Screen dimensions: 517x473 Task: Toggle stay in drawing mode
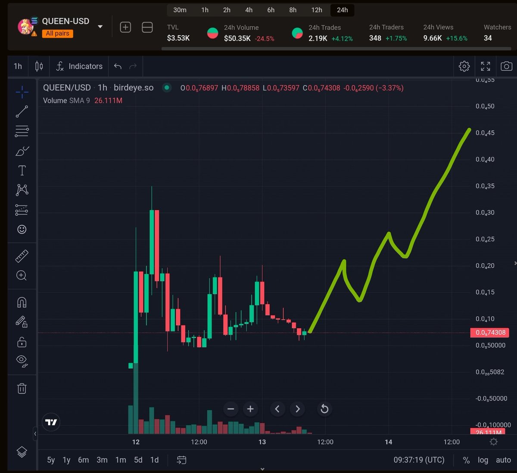(22, 322)
